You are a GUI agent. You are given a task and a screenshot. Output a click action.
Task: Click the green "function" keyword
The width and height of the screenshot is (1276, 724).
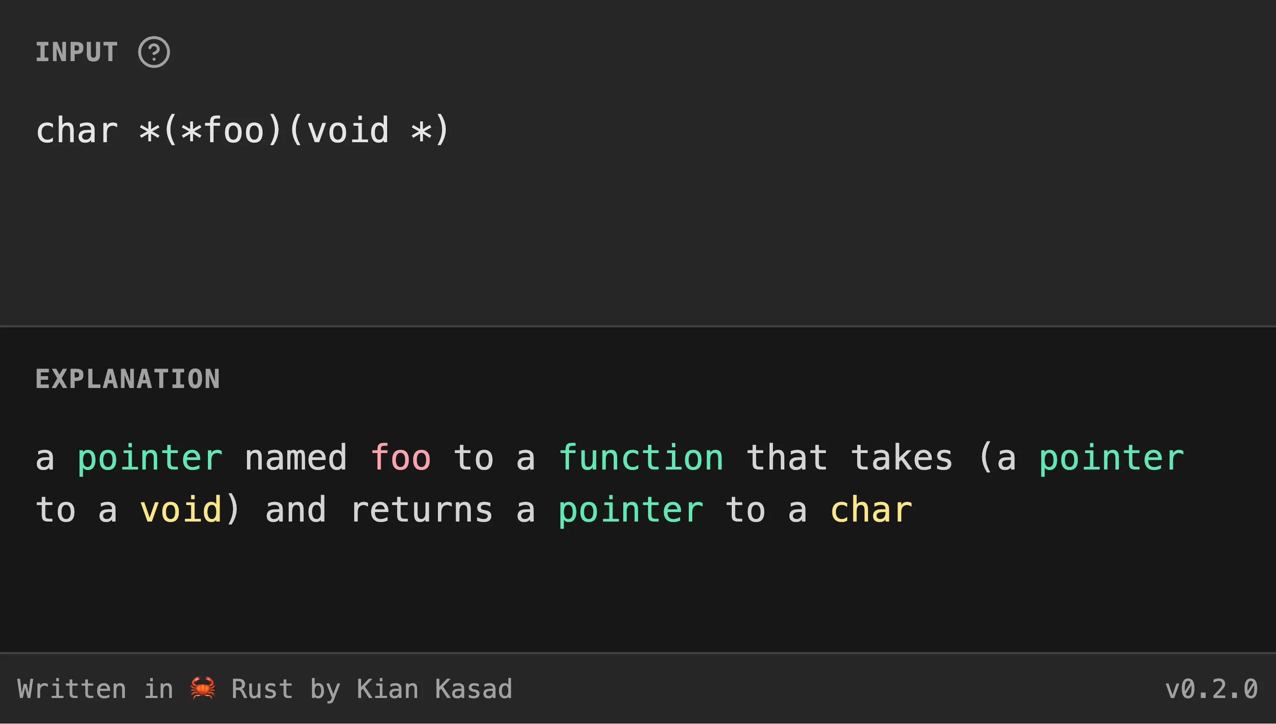641,458
